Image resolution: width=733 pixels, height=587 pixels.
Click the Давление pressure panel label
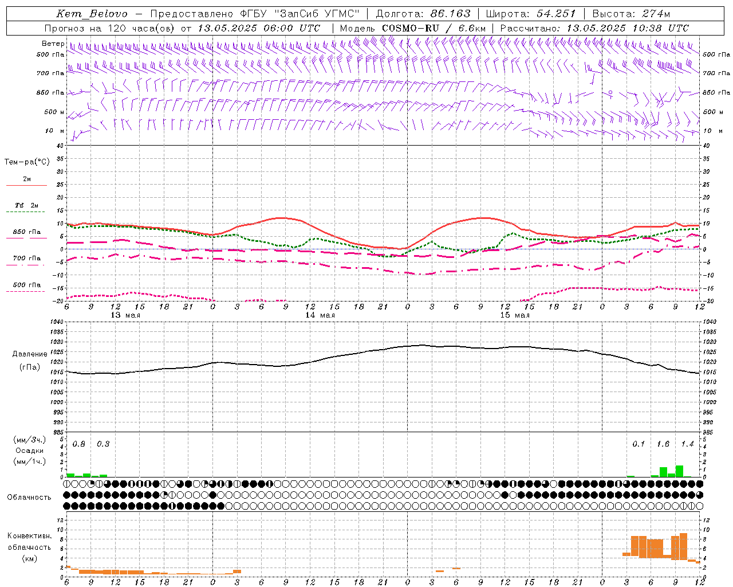click(x=30, y=354)
